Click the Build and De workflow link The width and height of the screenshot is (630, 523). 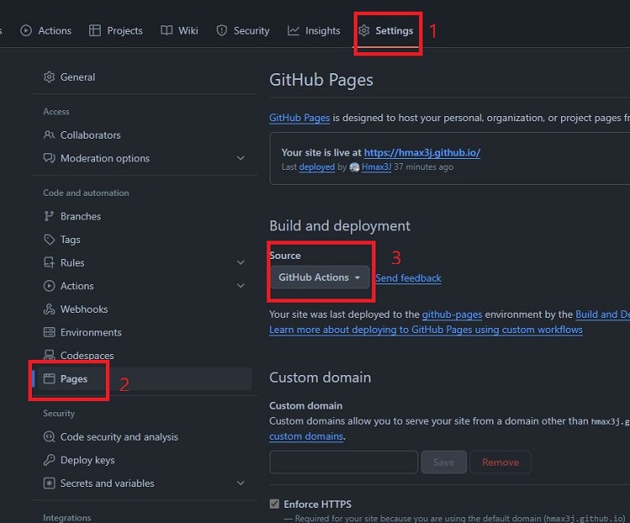click(x=602, y=314)
